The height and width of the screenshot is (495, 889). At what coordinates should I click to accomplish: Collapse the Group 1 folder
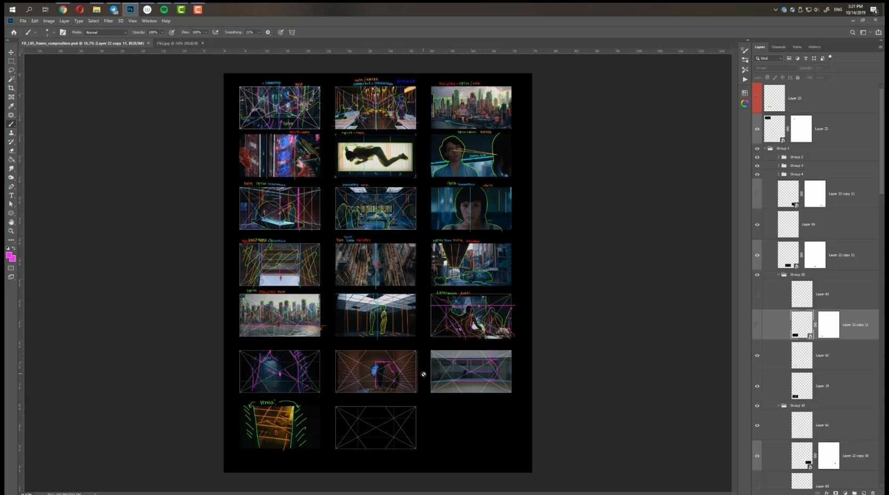(x=765, y=149)
